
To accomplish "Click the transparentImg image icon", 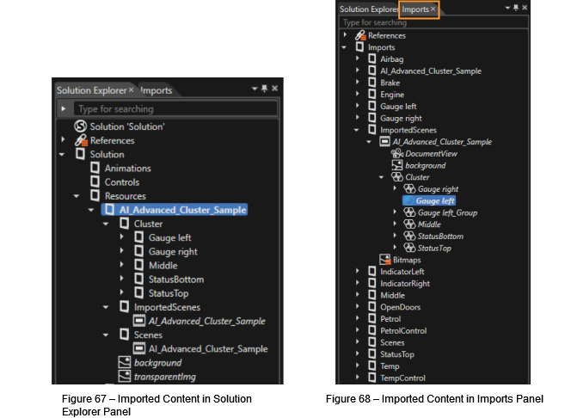I will (x=125, y=376).
